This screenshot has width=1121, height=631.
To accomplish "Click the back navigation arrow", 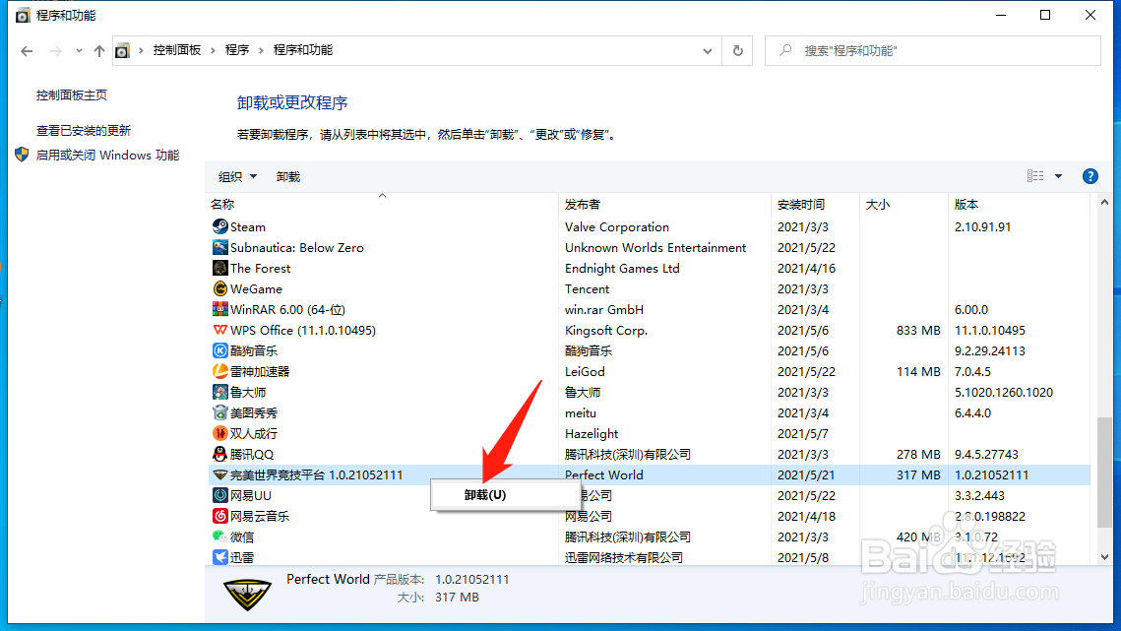I will point(27,50).
